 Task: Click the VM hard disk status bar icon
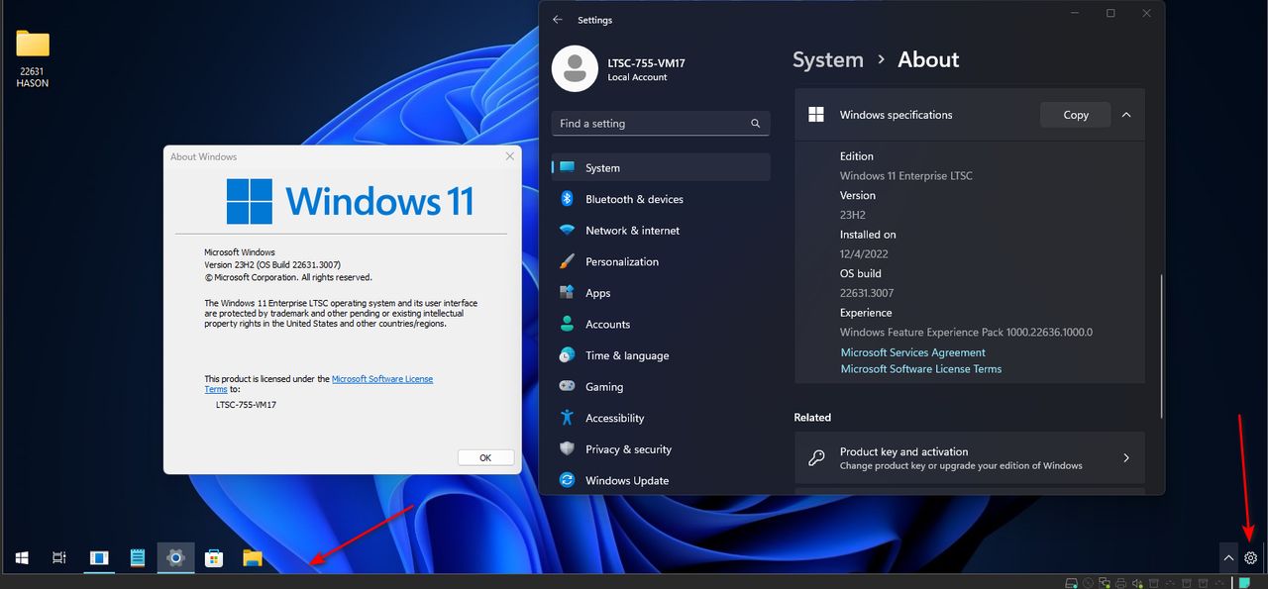click(1071, 583)
